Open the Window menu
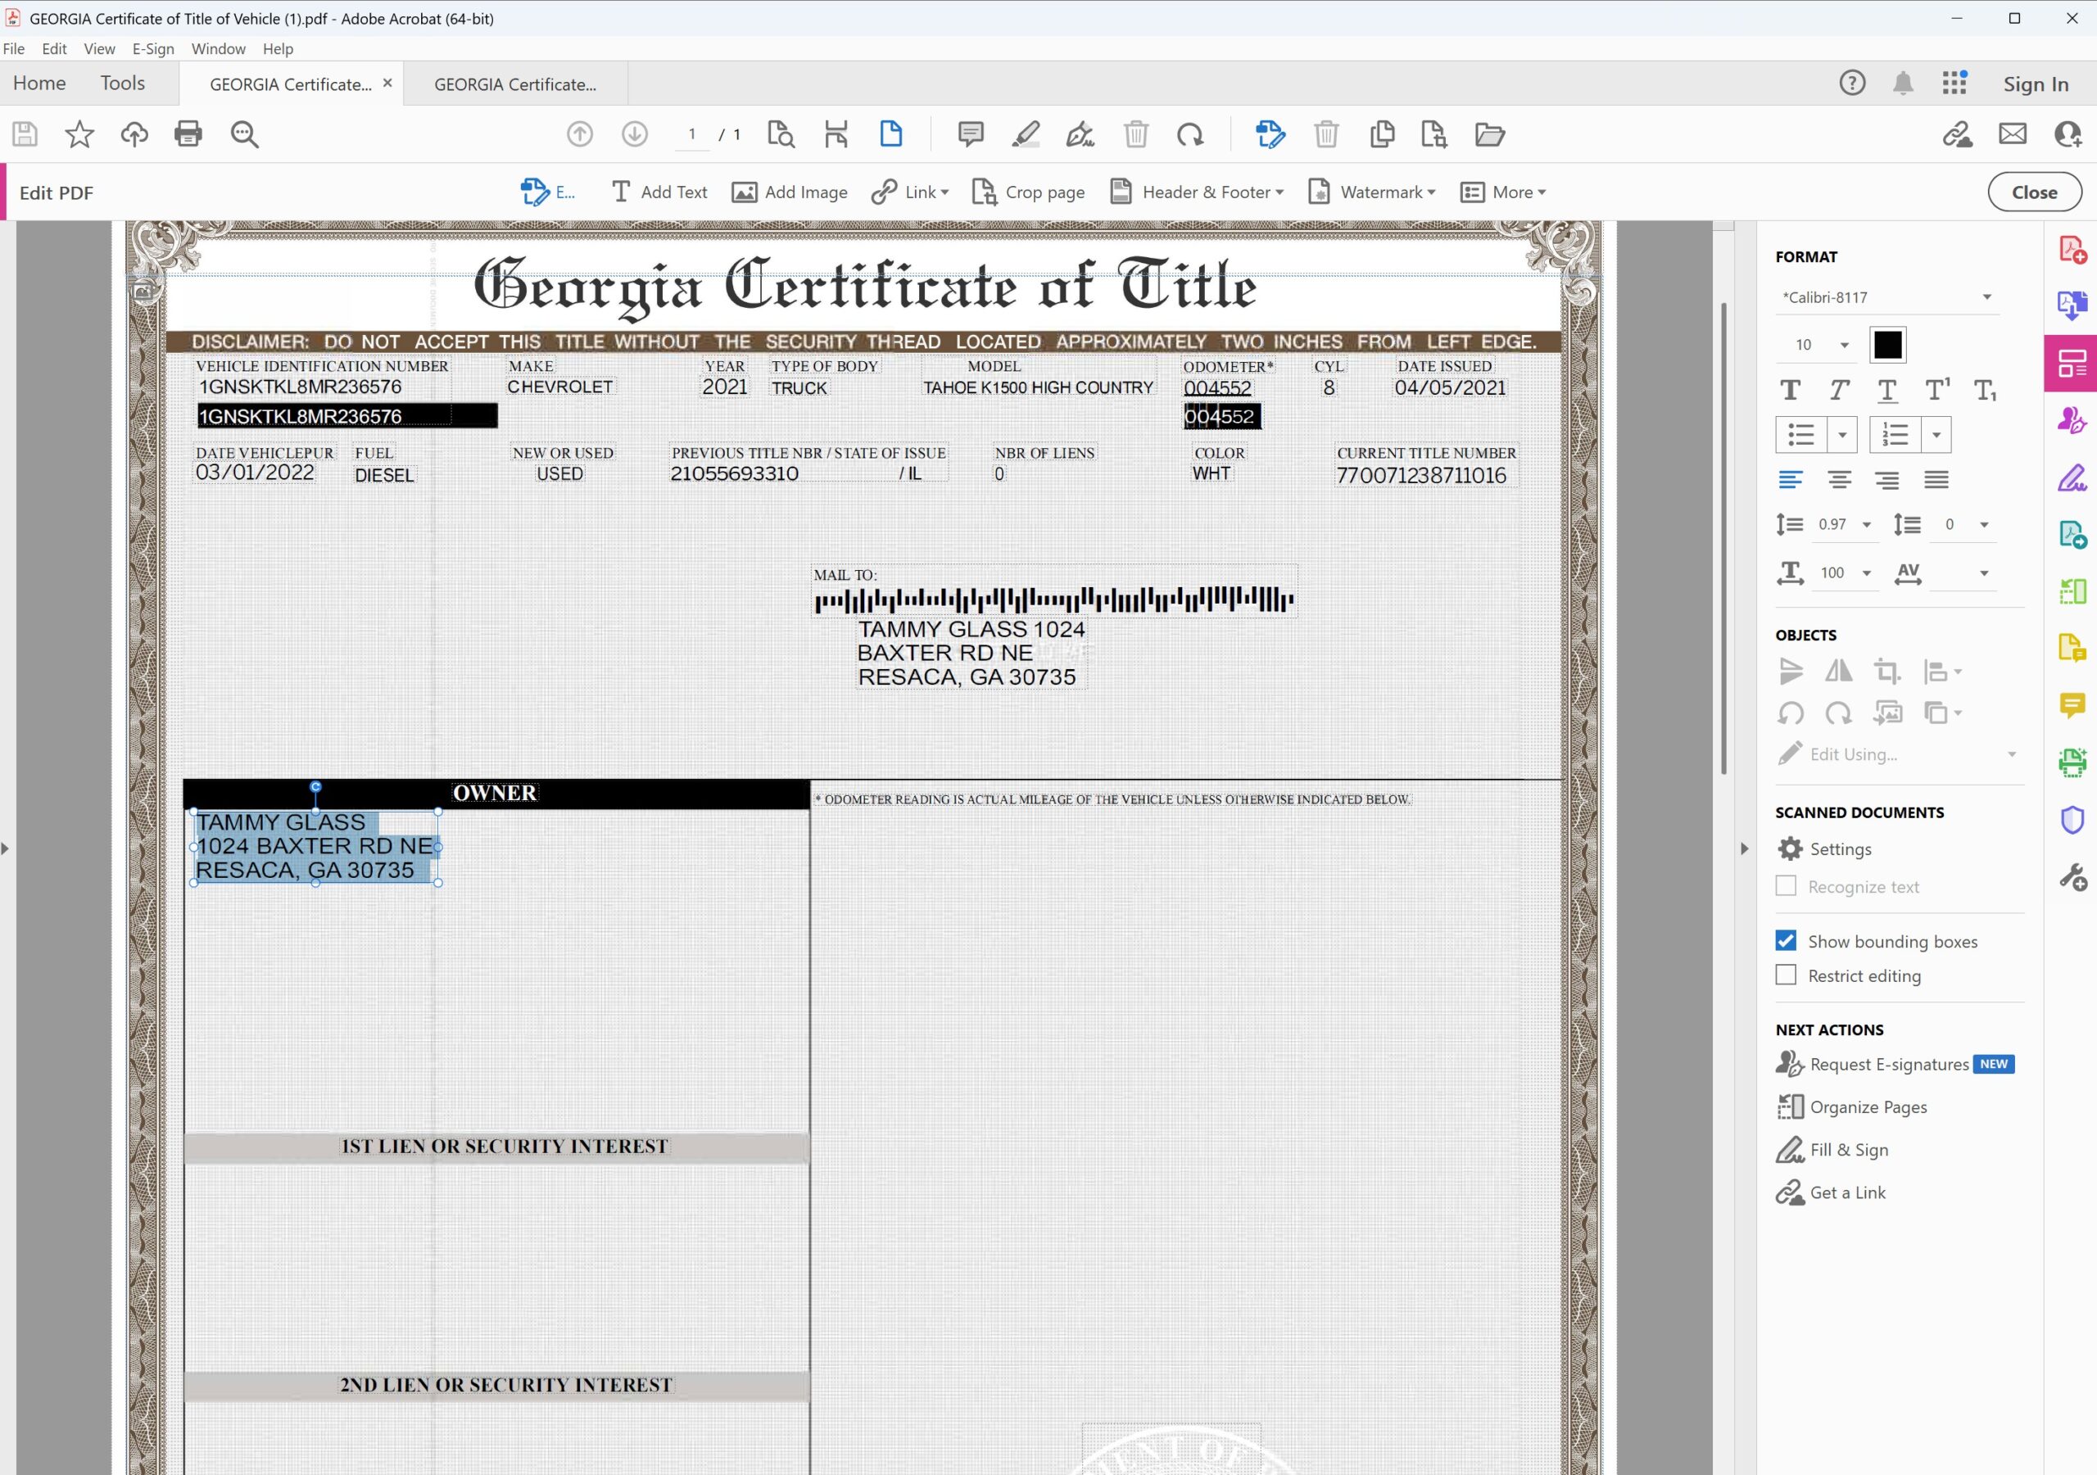The height and width of the screenshot is (1475, 2097). pos(218,49)
